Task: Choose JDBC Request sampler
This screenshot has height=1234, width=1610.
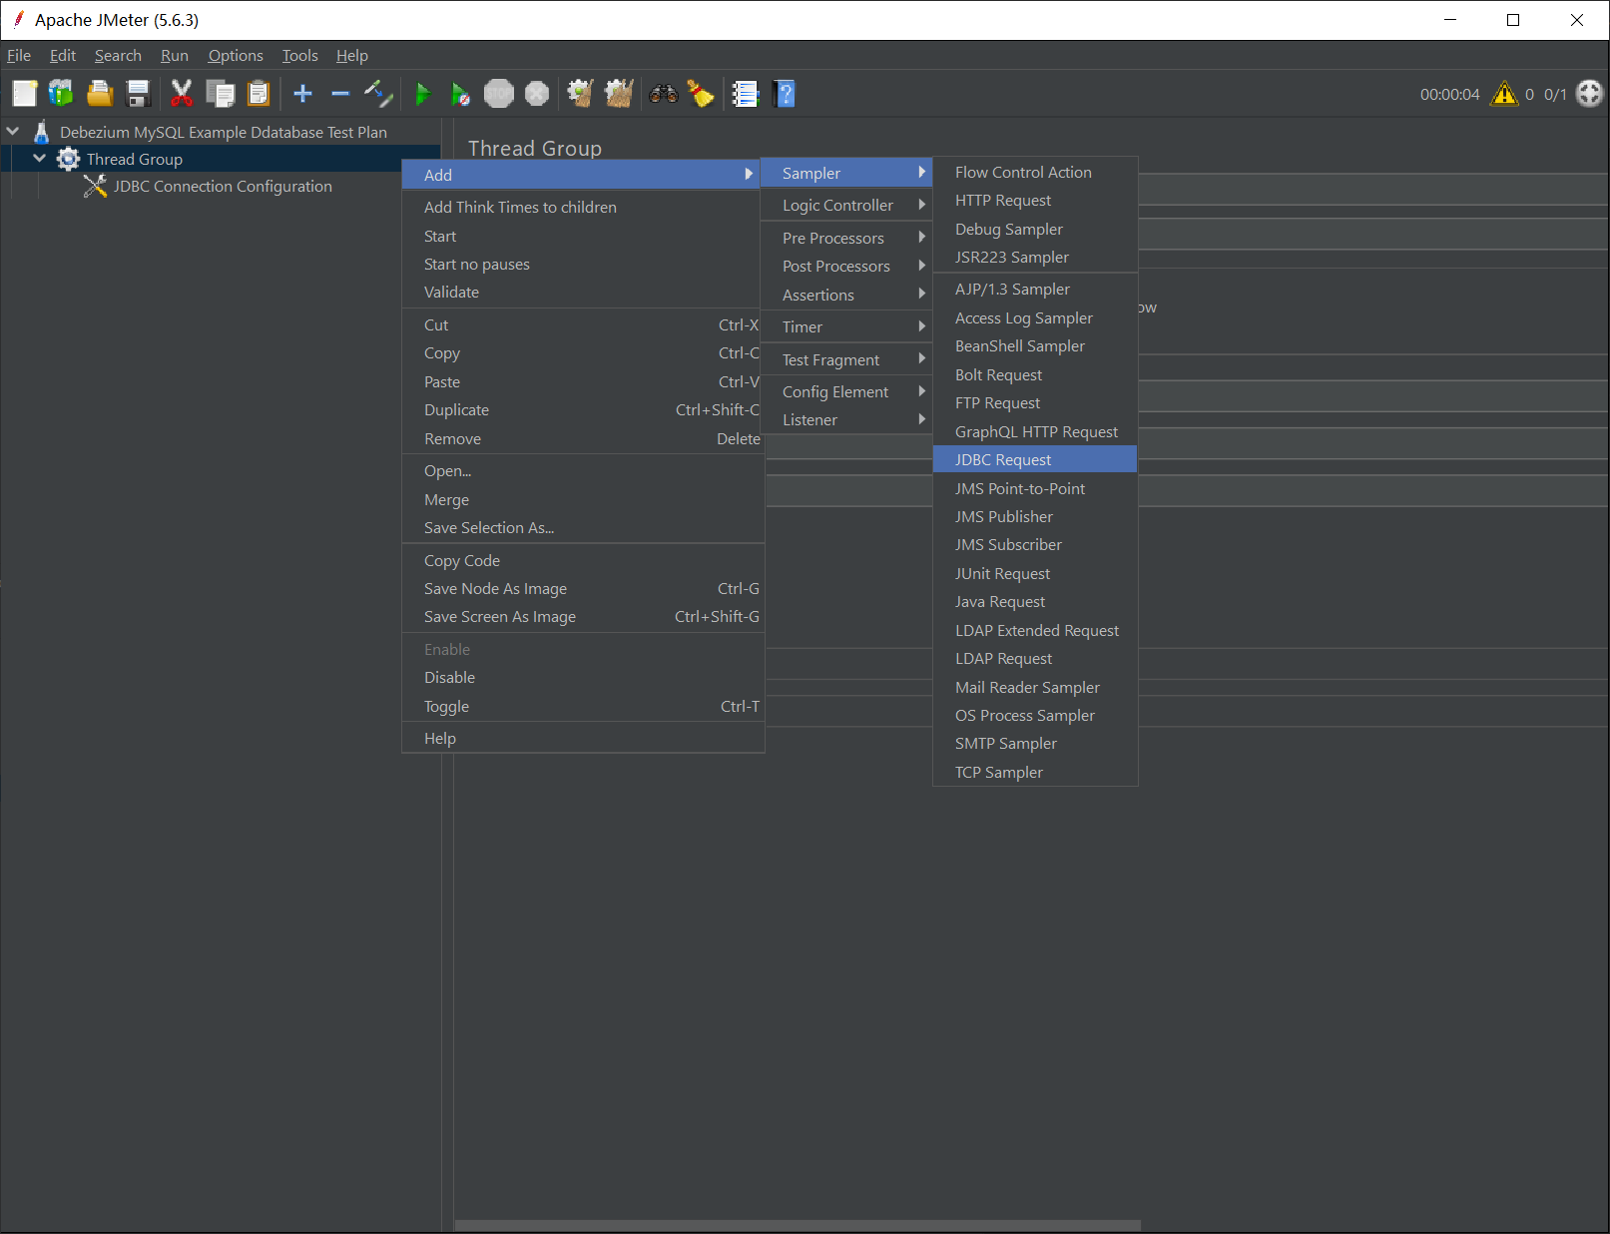Action: pos(1035,459)
